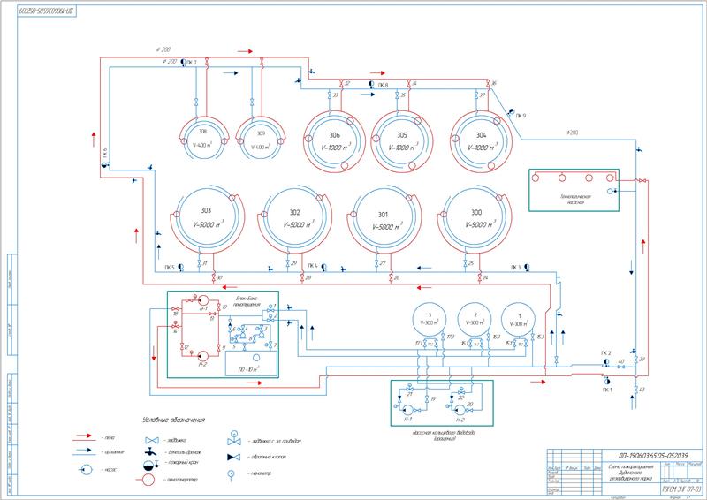The width and height of the screenshot is (707, 500).
Task: Click the 'Технологическая насосная' label
Action: point(576,200)
